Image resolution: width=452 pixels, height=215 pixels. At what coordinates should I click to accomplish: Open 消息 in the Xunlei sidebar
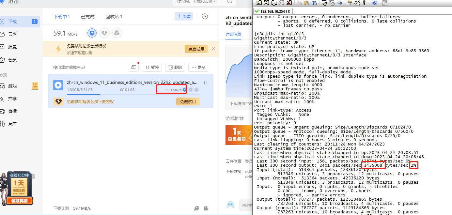tap(12, 47)
